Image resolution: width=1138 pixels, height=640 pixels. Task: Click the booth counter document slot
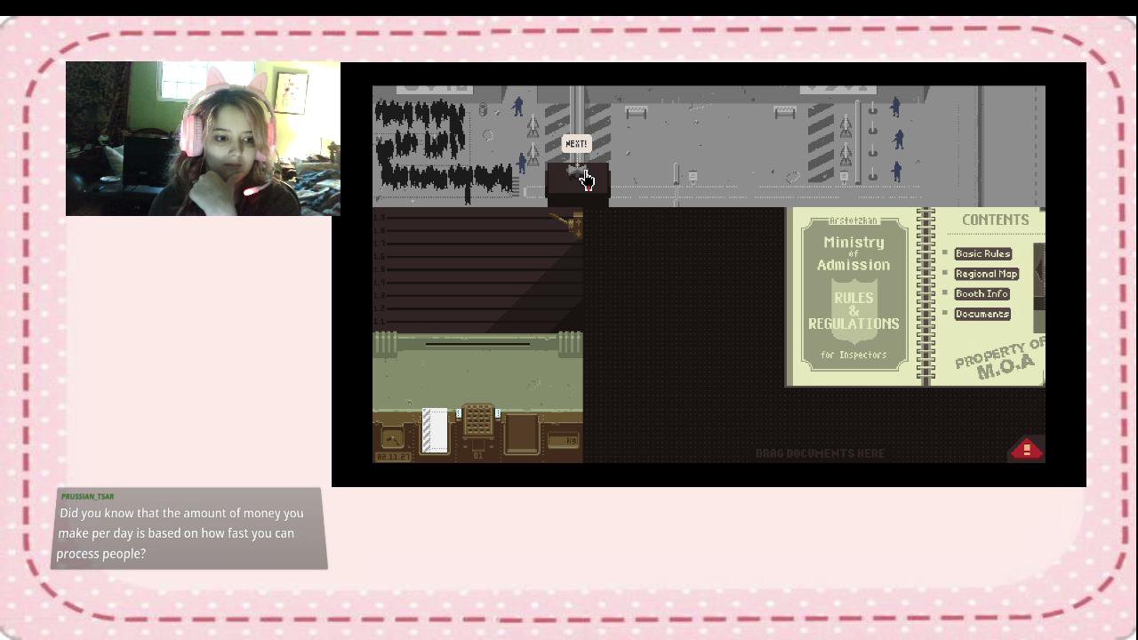click(477, 343)
